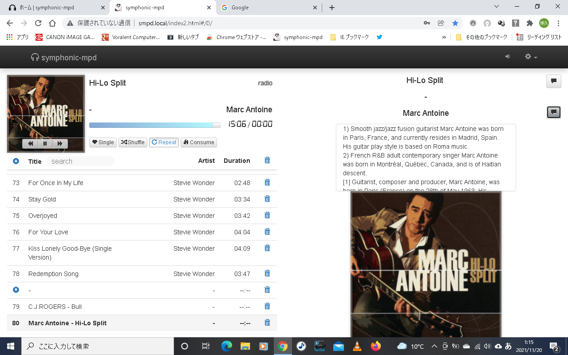Play track Stay Gold
Viewport: 568px width, 355px height.
(x=42, y=199)
